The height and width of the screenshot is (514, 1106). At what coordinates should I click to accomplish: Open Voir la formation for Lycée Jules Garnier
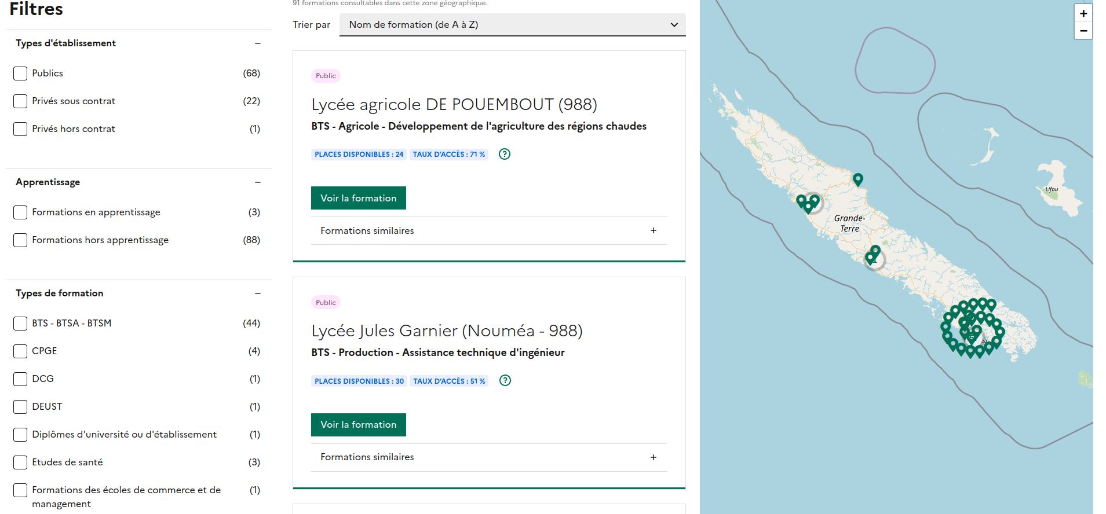pos(358,425)
